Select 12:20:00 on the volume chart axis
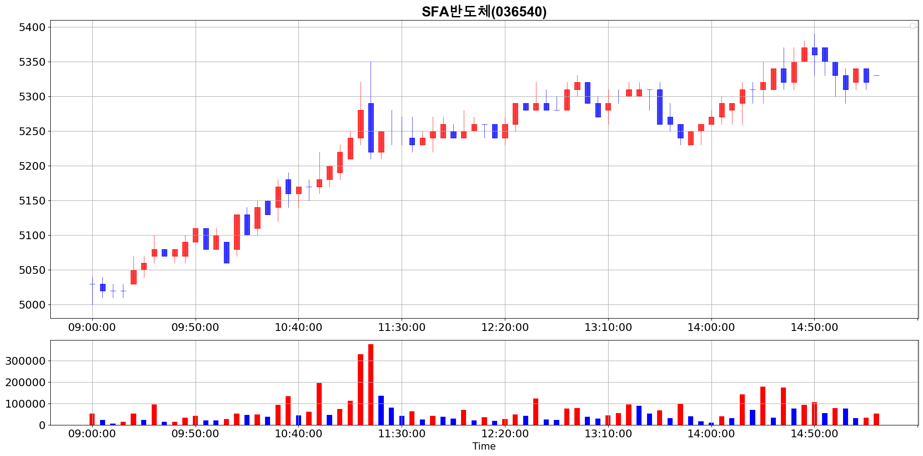923x456 pixels. [x=505, y=434]
